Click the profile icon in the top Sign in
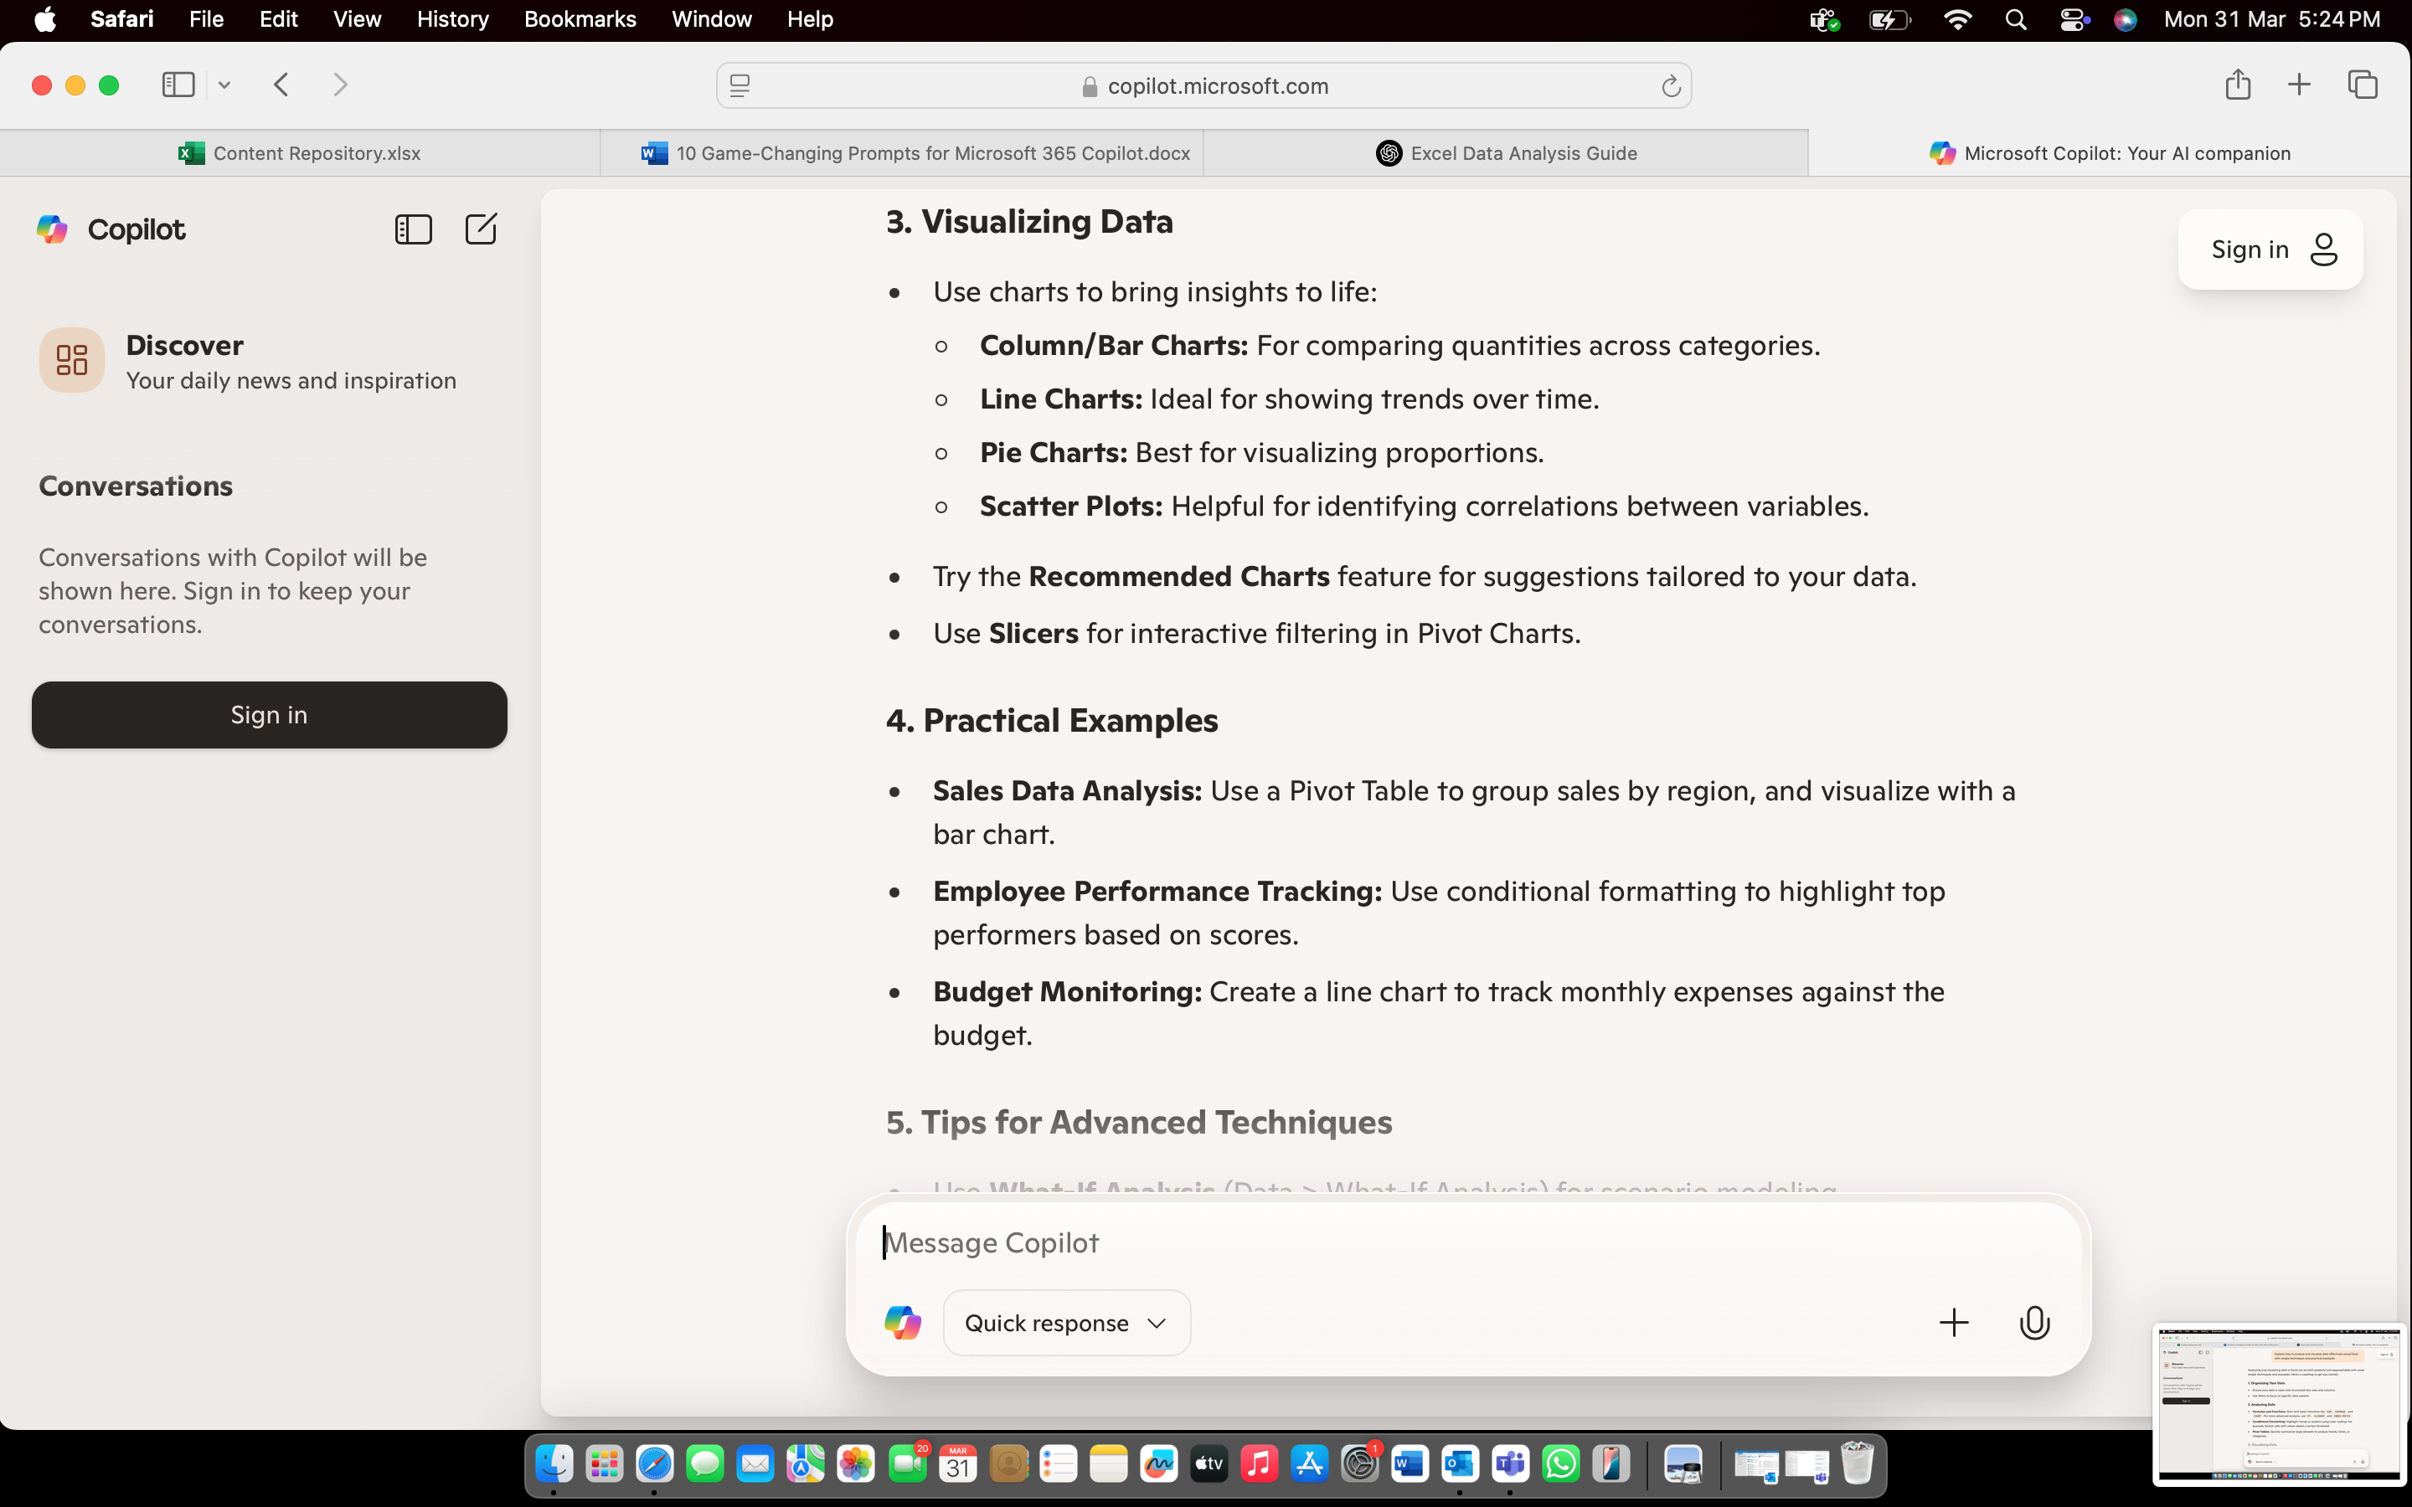Viewport: 2412px width, 1507px height. click(2323, 249)
